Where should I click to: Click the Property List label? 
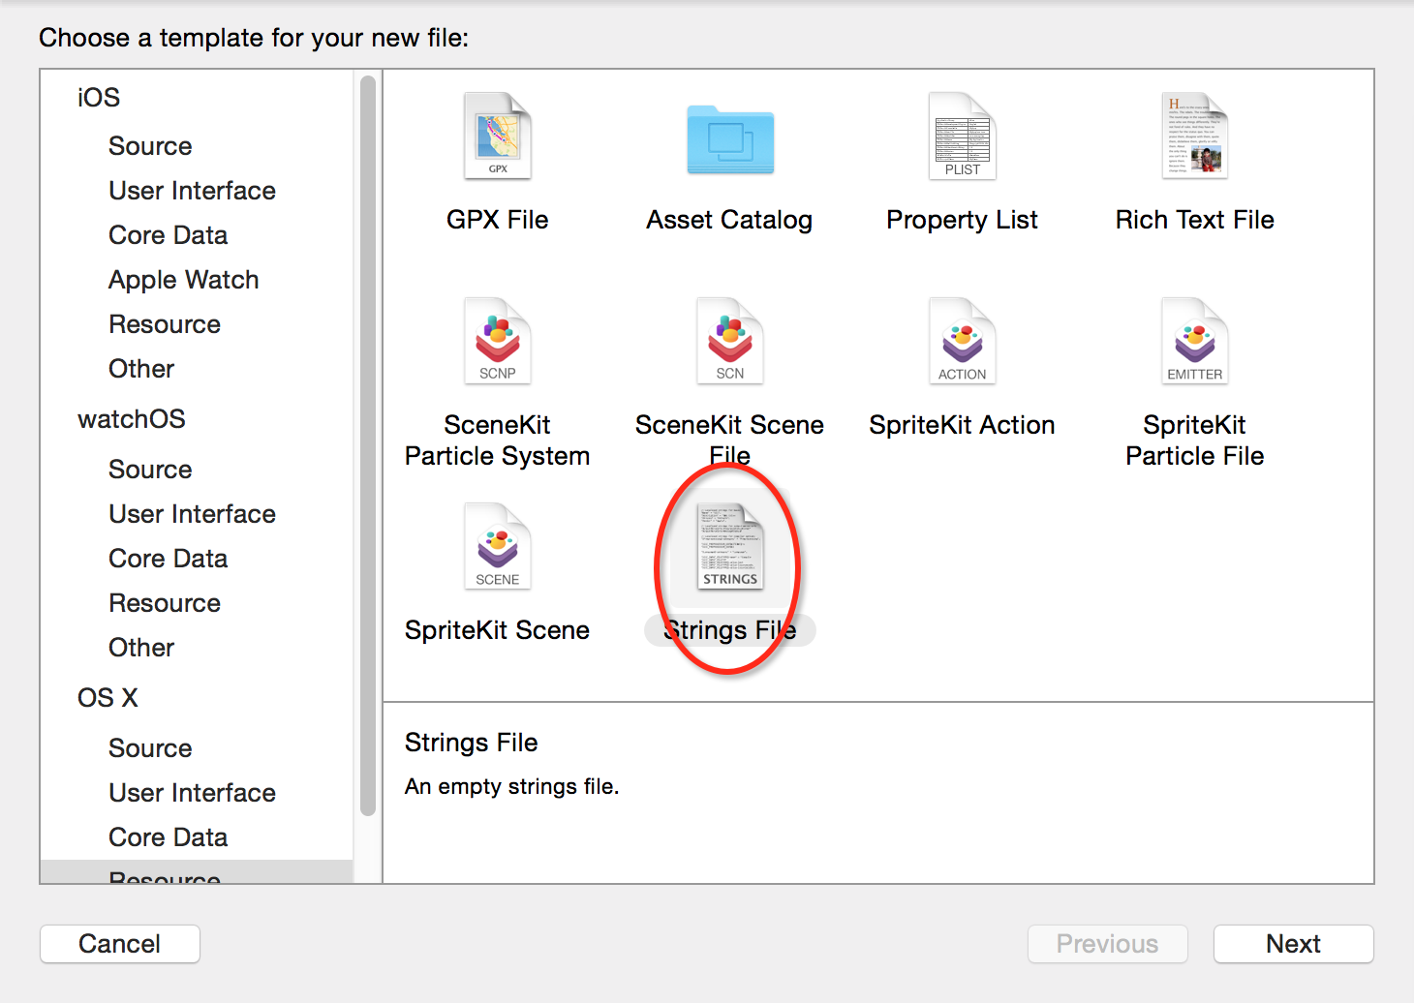point(962,220)
